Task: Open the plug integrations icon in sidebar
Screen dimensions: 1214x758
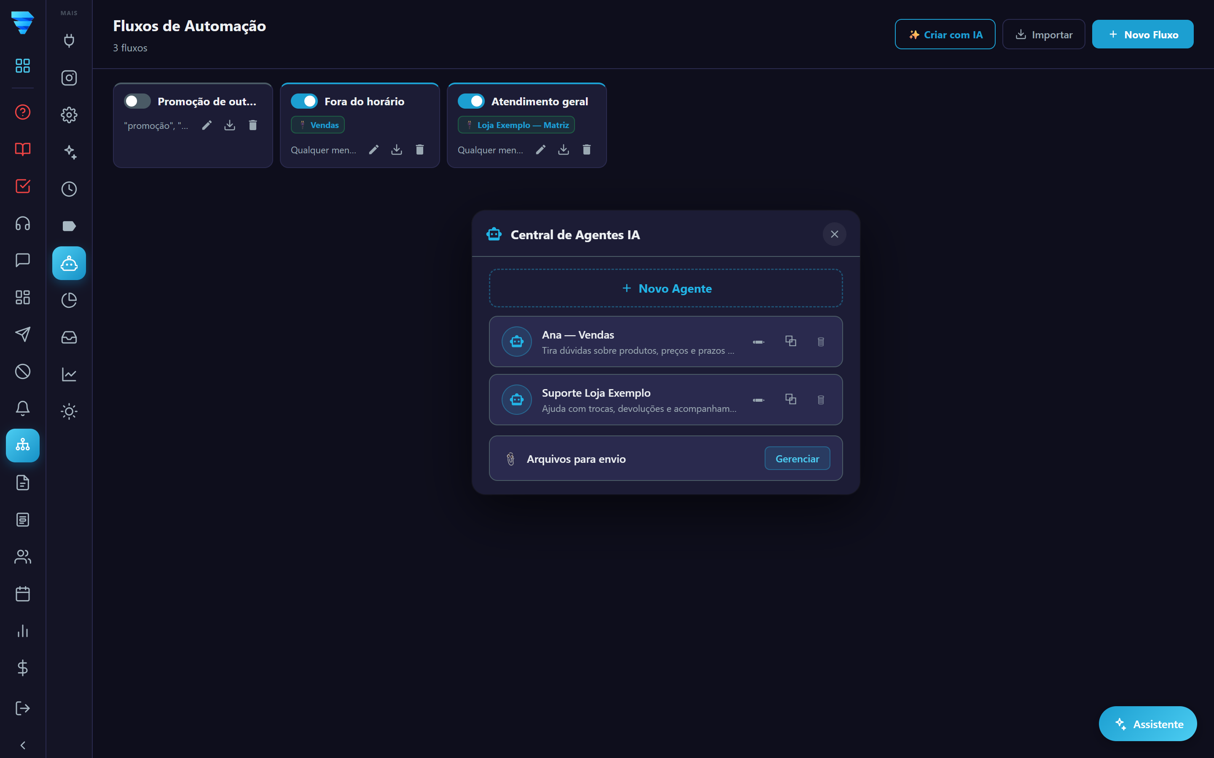Action: pyautogui.click(x=69, y=40)
